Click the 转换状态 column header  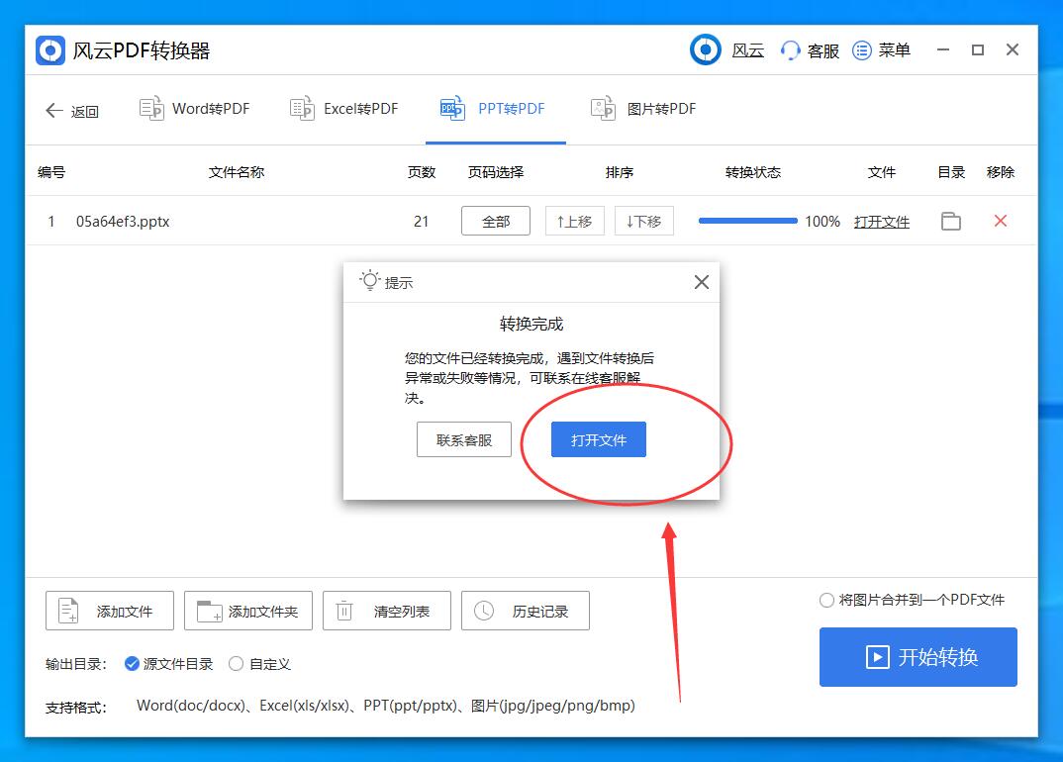(752, 172)
